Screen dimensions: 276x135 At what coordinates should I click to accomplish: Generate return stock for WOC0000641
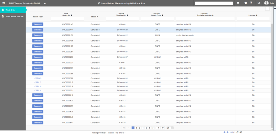pyautogui.click(x=38, y=122)
